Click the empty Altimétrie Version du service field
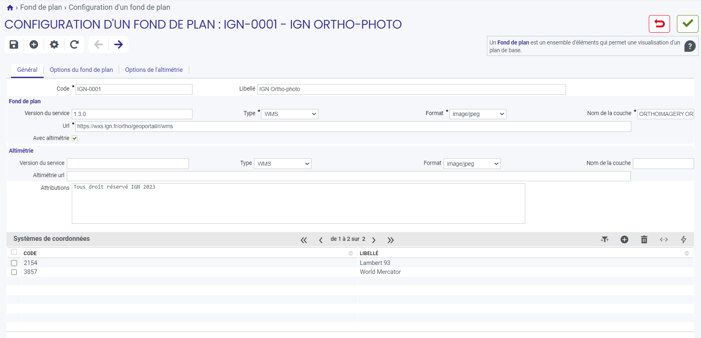 pos(128,164)
